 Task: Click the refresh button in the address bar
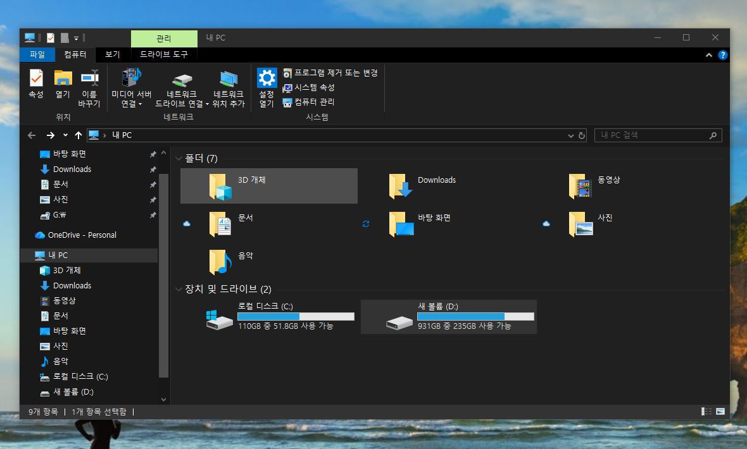tap(582, 136)
